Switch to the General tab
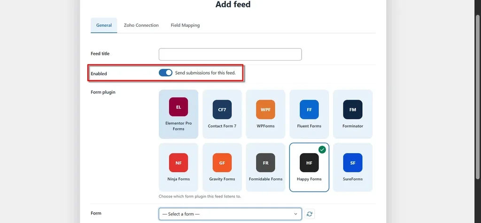481x223 pixels. click(104, 25)
